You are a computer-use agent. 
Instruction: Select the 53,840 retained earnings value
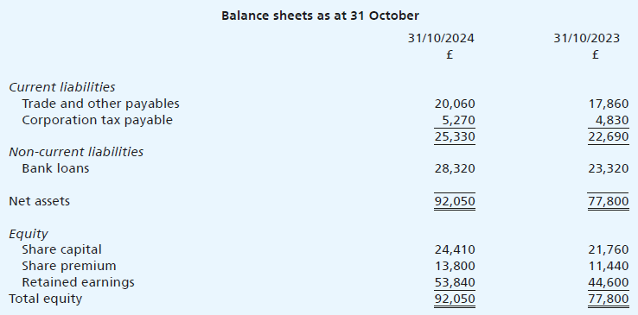455,282
